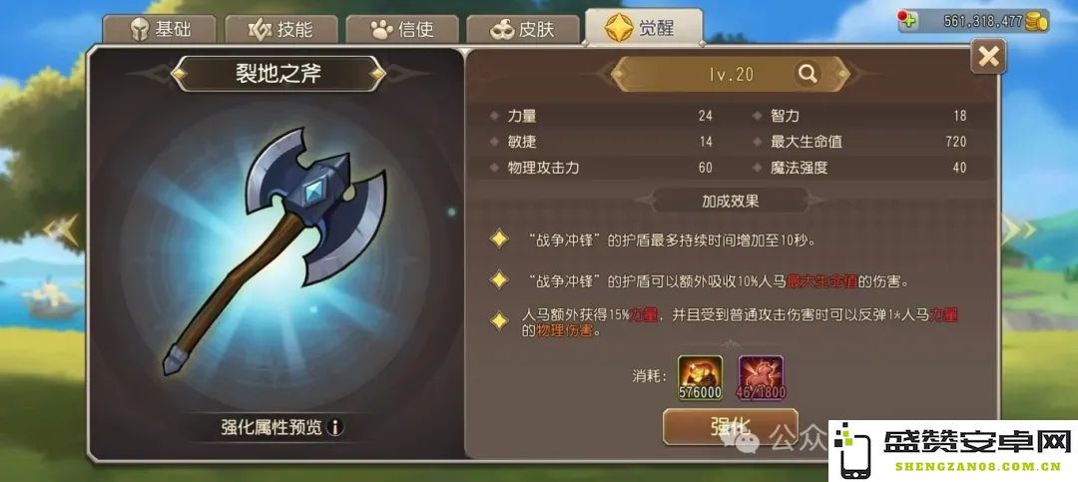The height and width of the screenshot is (482, 1078).
Task: Go to previous hero with left arrow
Action: [x=62, y=230]
